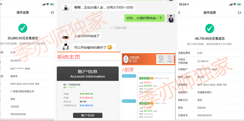Click the red $7,000.00 deposit amount
Viewport: 244px width, 121px height.
[x=147, y=108]
